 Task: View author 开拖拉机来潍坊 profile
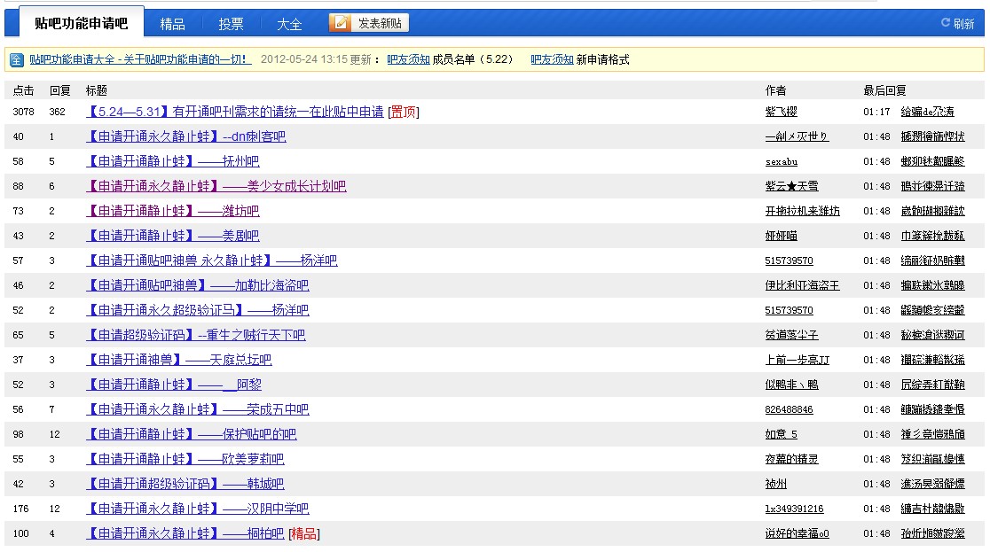(803, 211)
